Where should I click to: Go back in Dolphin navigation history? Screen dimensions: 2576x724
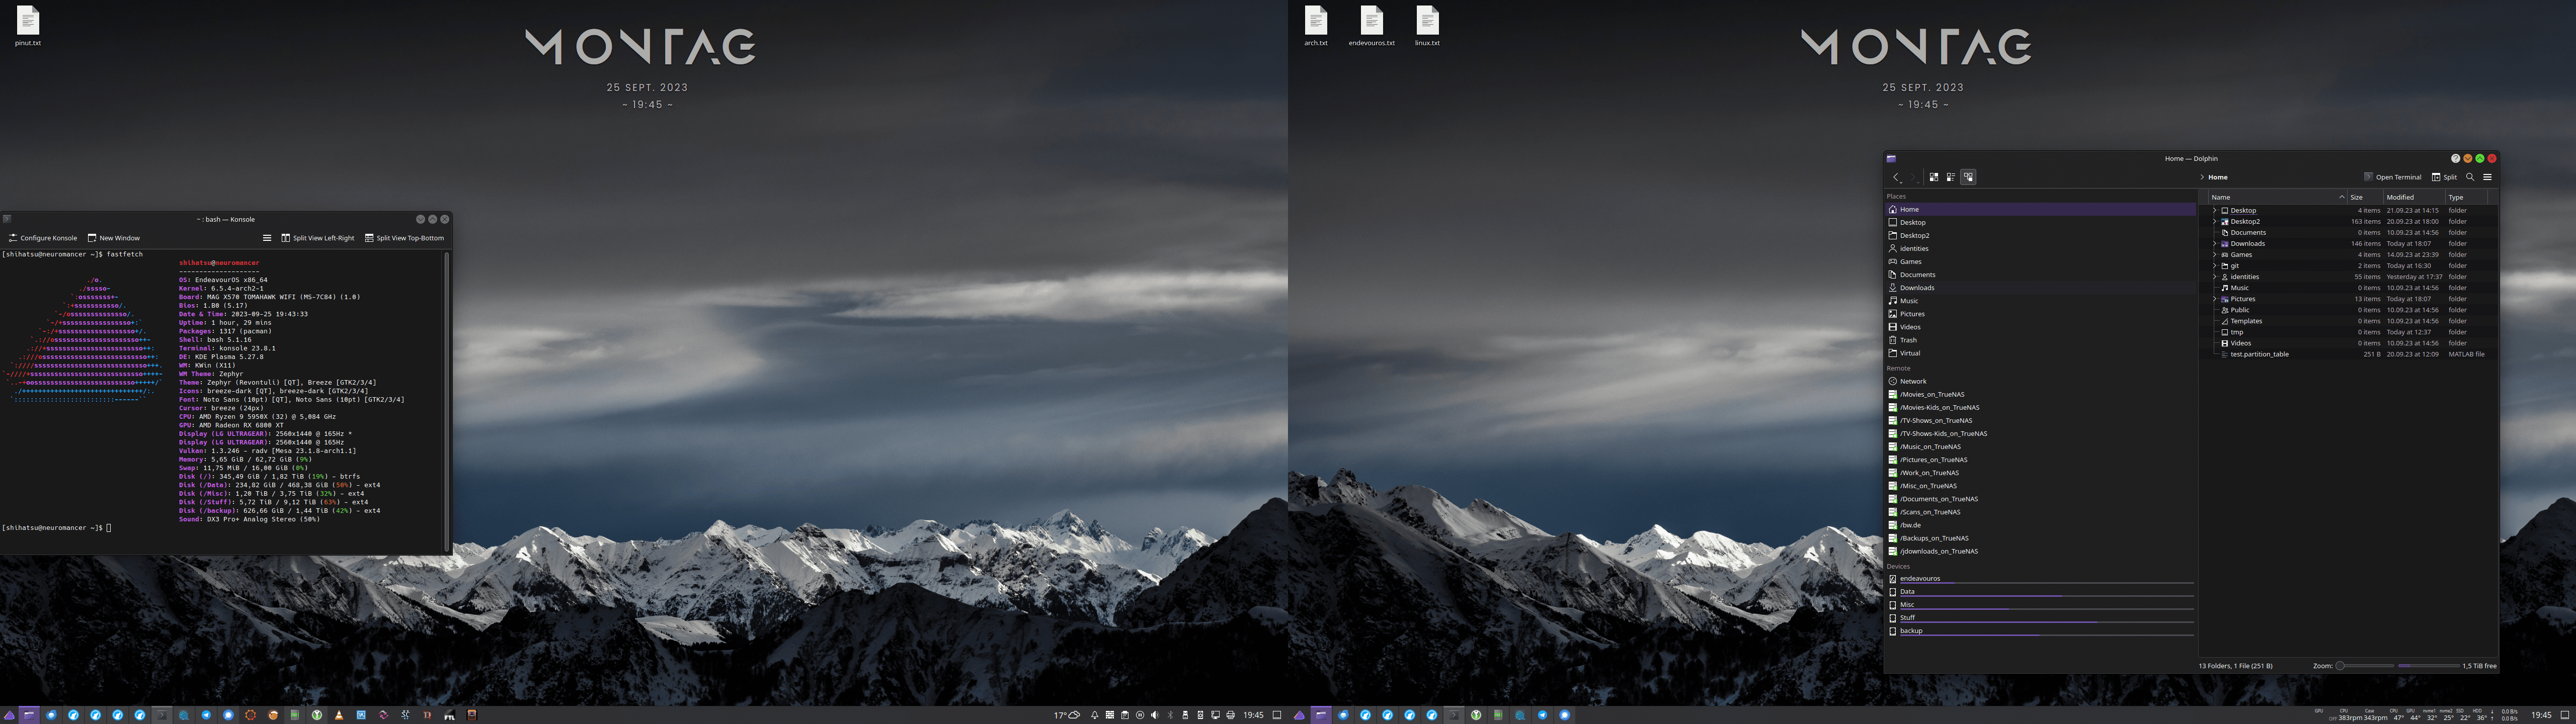click(1896, 177)
